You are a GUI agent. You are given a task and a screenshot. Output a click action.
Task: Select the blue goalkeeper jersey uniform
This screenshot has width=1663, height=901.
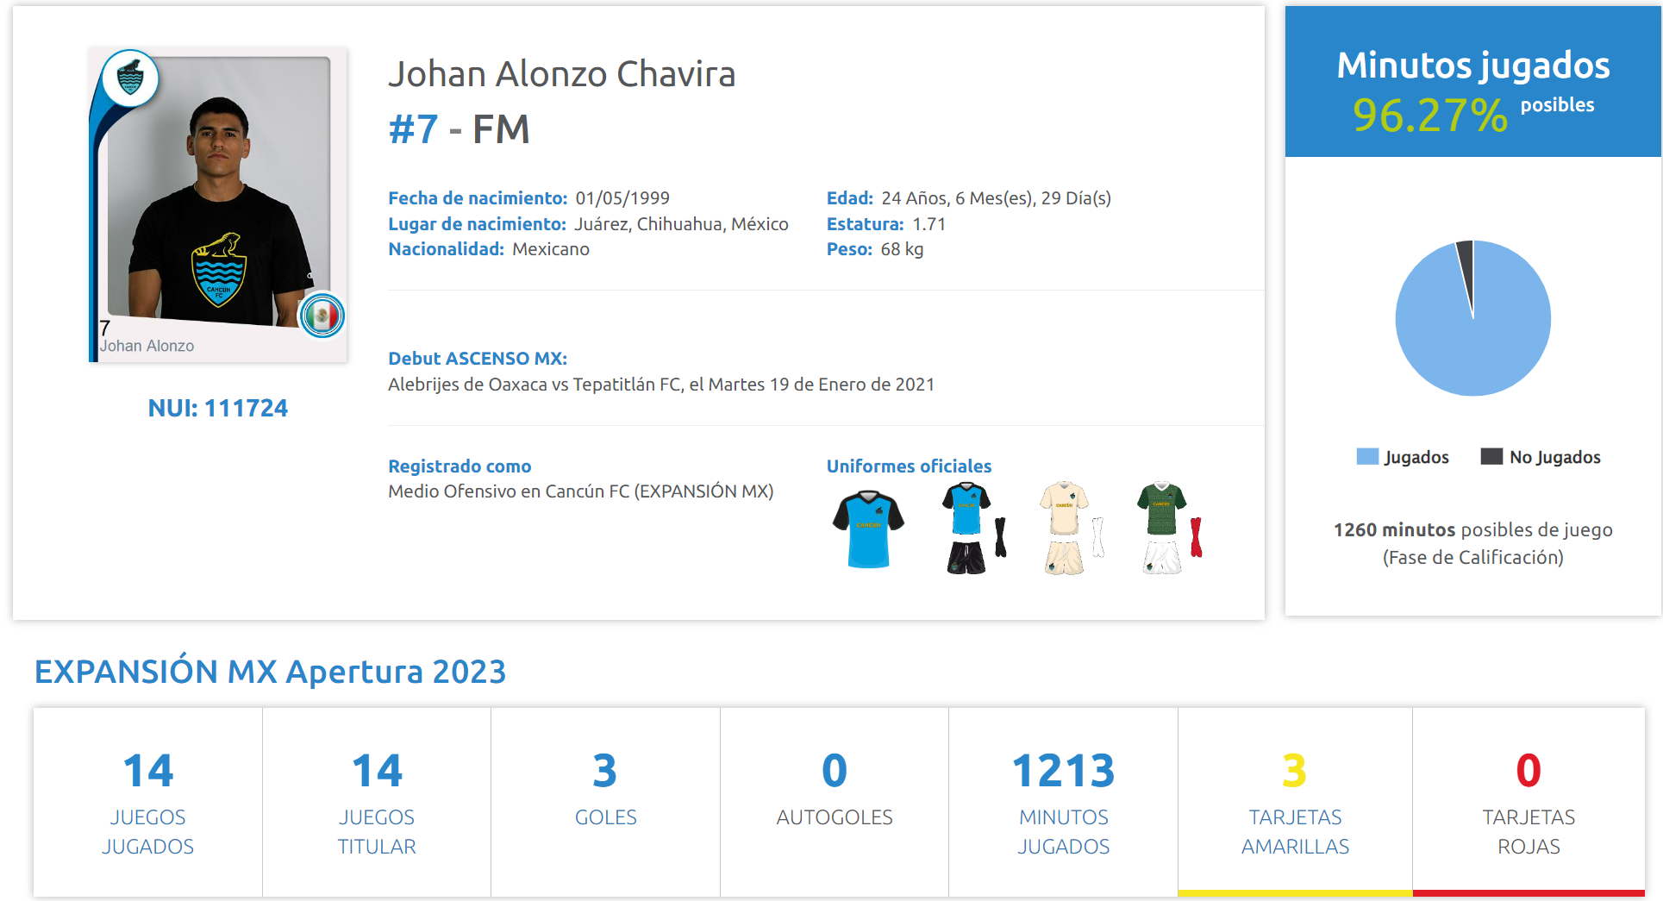coord(868,529)
